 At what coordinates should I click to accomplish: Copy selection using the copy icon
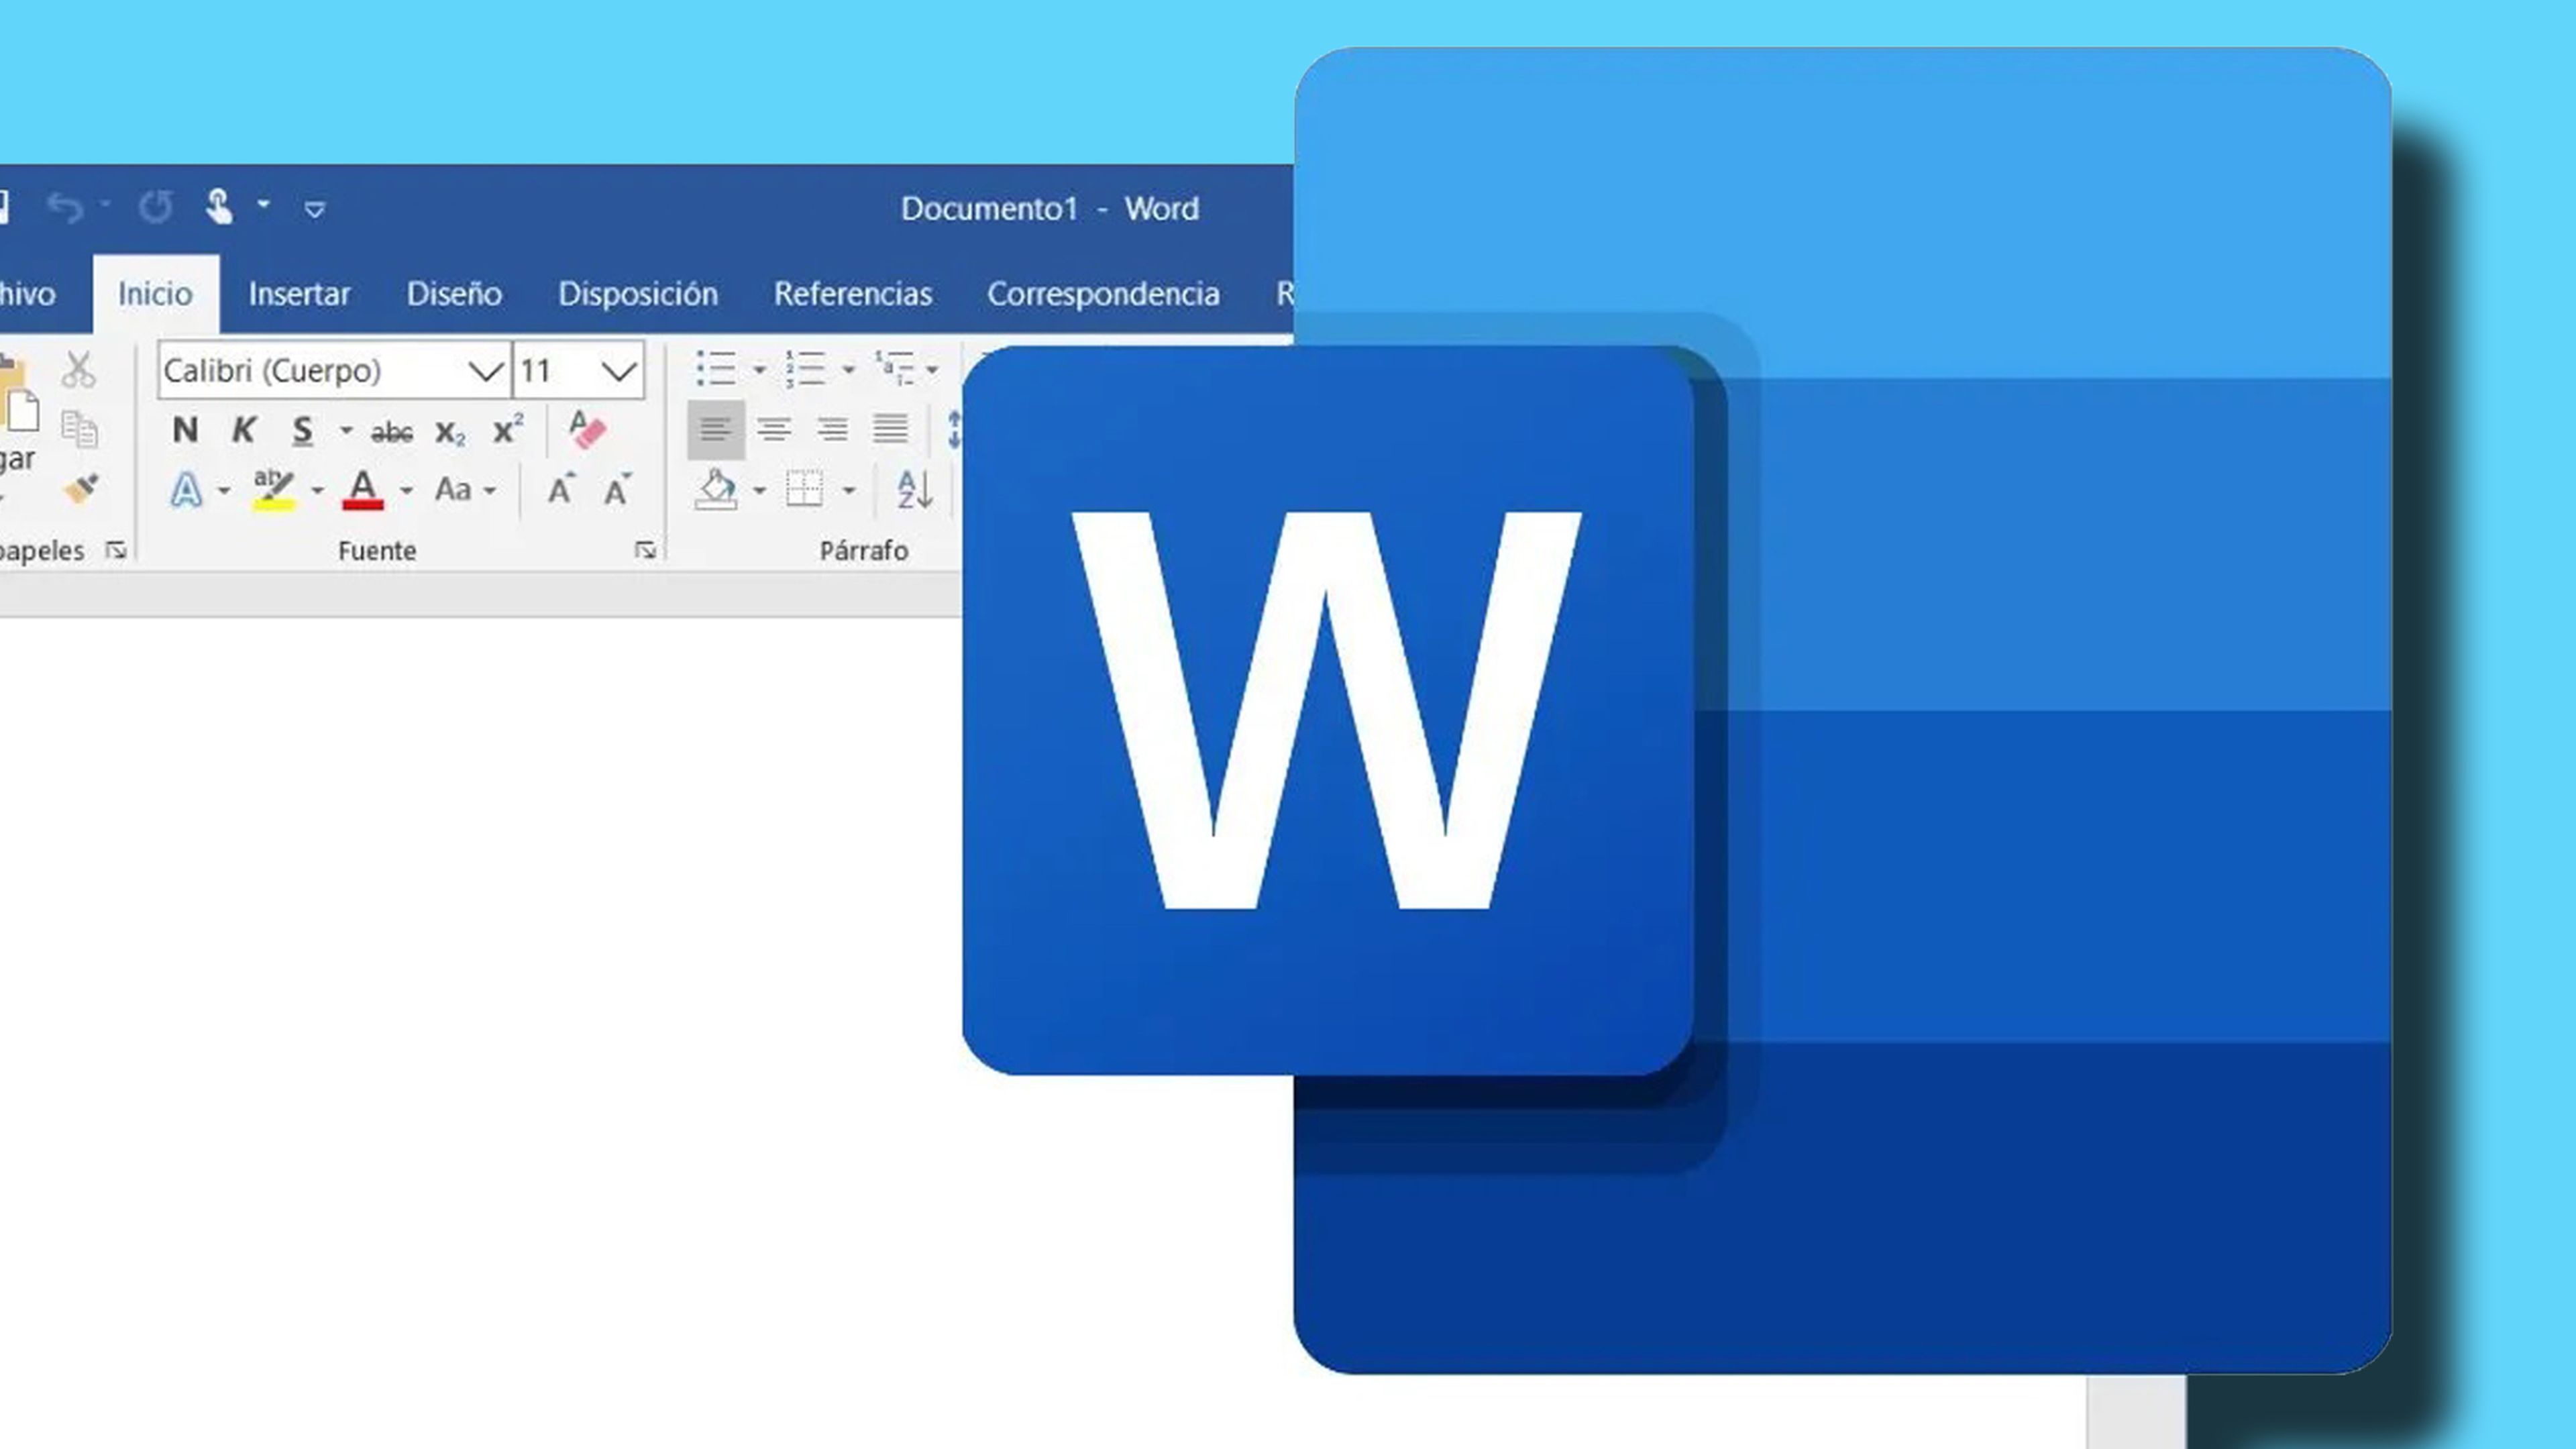[x=79, y=428]
